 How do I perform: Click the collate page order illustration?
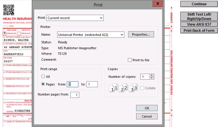pyautogui.click(x=123, y=88)
